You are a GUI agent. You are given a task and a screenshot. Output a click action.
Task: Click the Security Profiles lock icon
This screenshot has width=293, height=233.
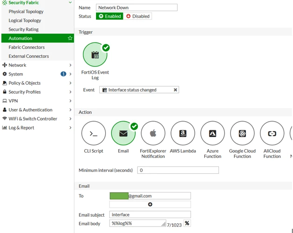[x=5, y=92]
